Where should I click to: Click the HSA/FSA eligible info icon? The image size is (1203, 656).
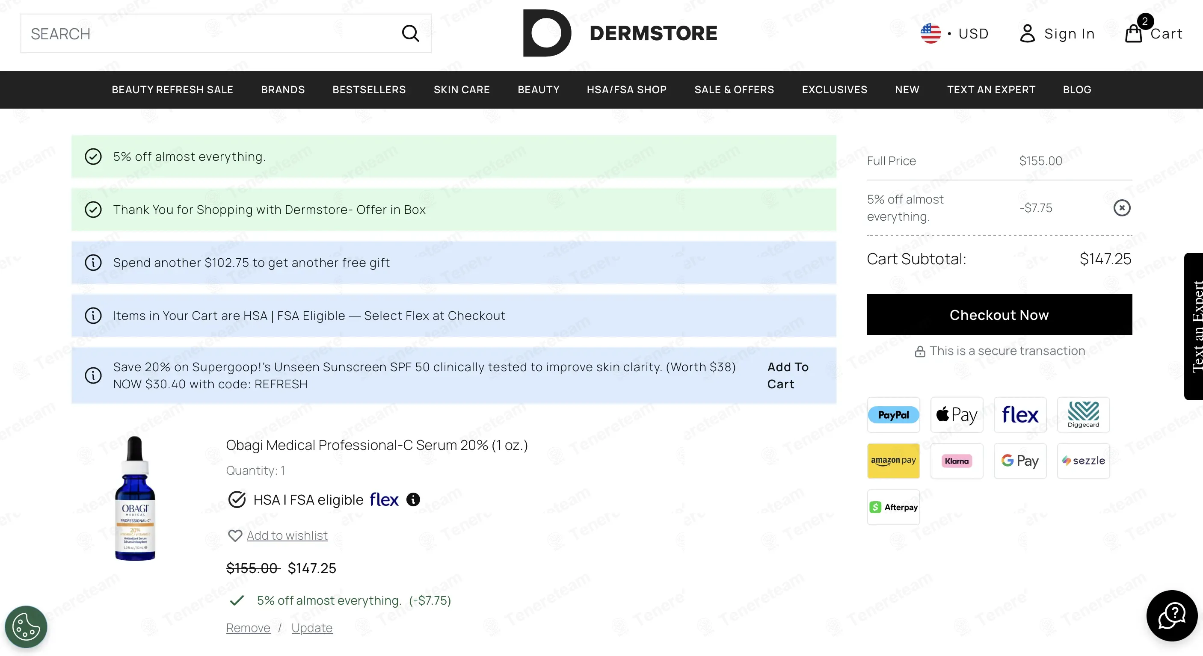413,499
